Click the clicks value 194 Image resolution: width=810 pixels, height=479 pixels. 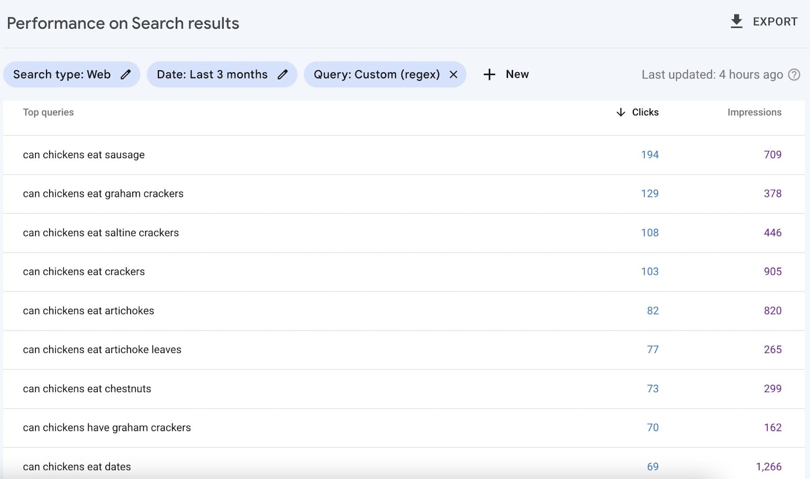(650, 155)
